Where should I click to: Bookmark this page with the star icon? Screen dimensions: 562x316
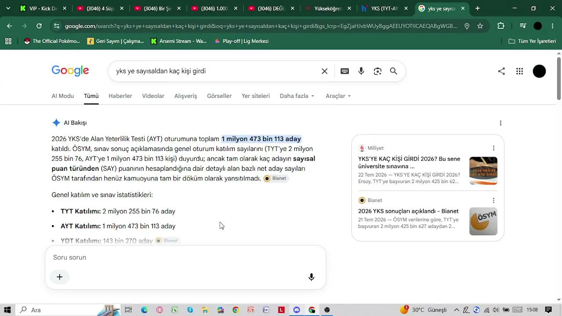click(x=480, y=26)
